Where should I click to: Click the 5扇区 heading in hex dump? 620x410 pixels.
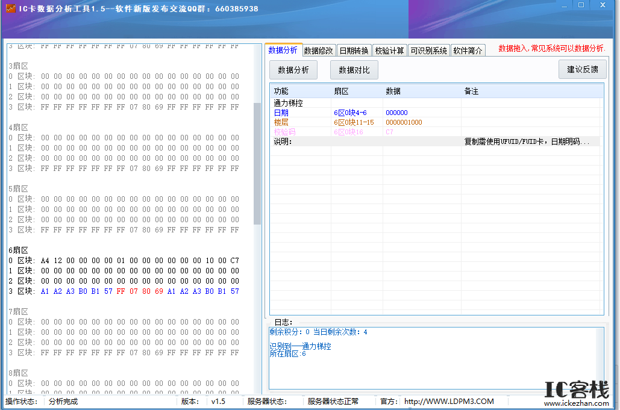coord(19,189)
